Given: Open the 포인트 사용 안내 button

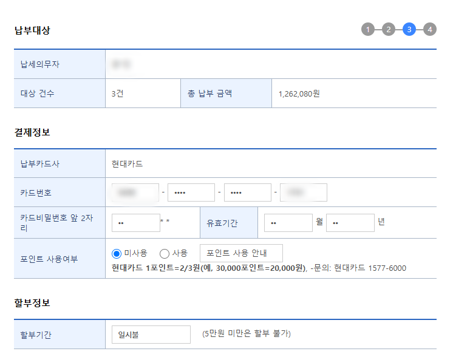Looking at the screenshot, I should (241, 253).
